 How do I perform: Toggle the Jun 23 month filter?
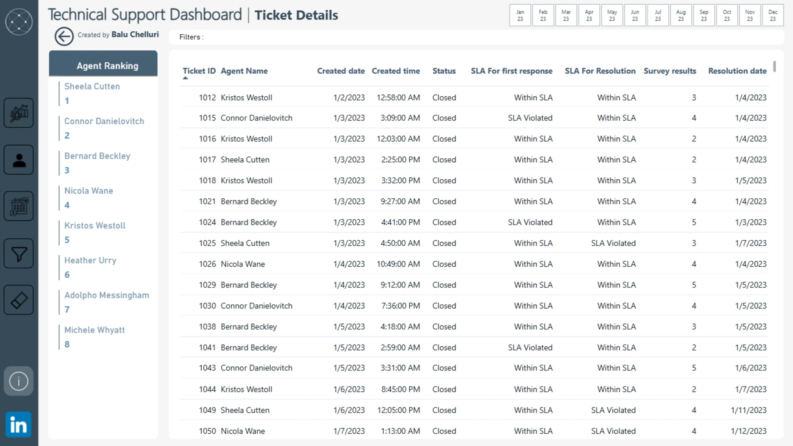(635, 15)
